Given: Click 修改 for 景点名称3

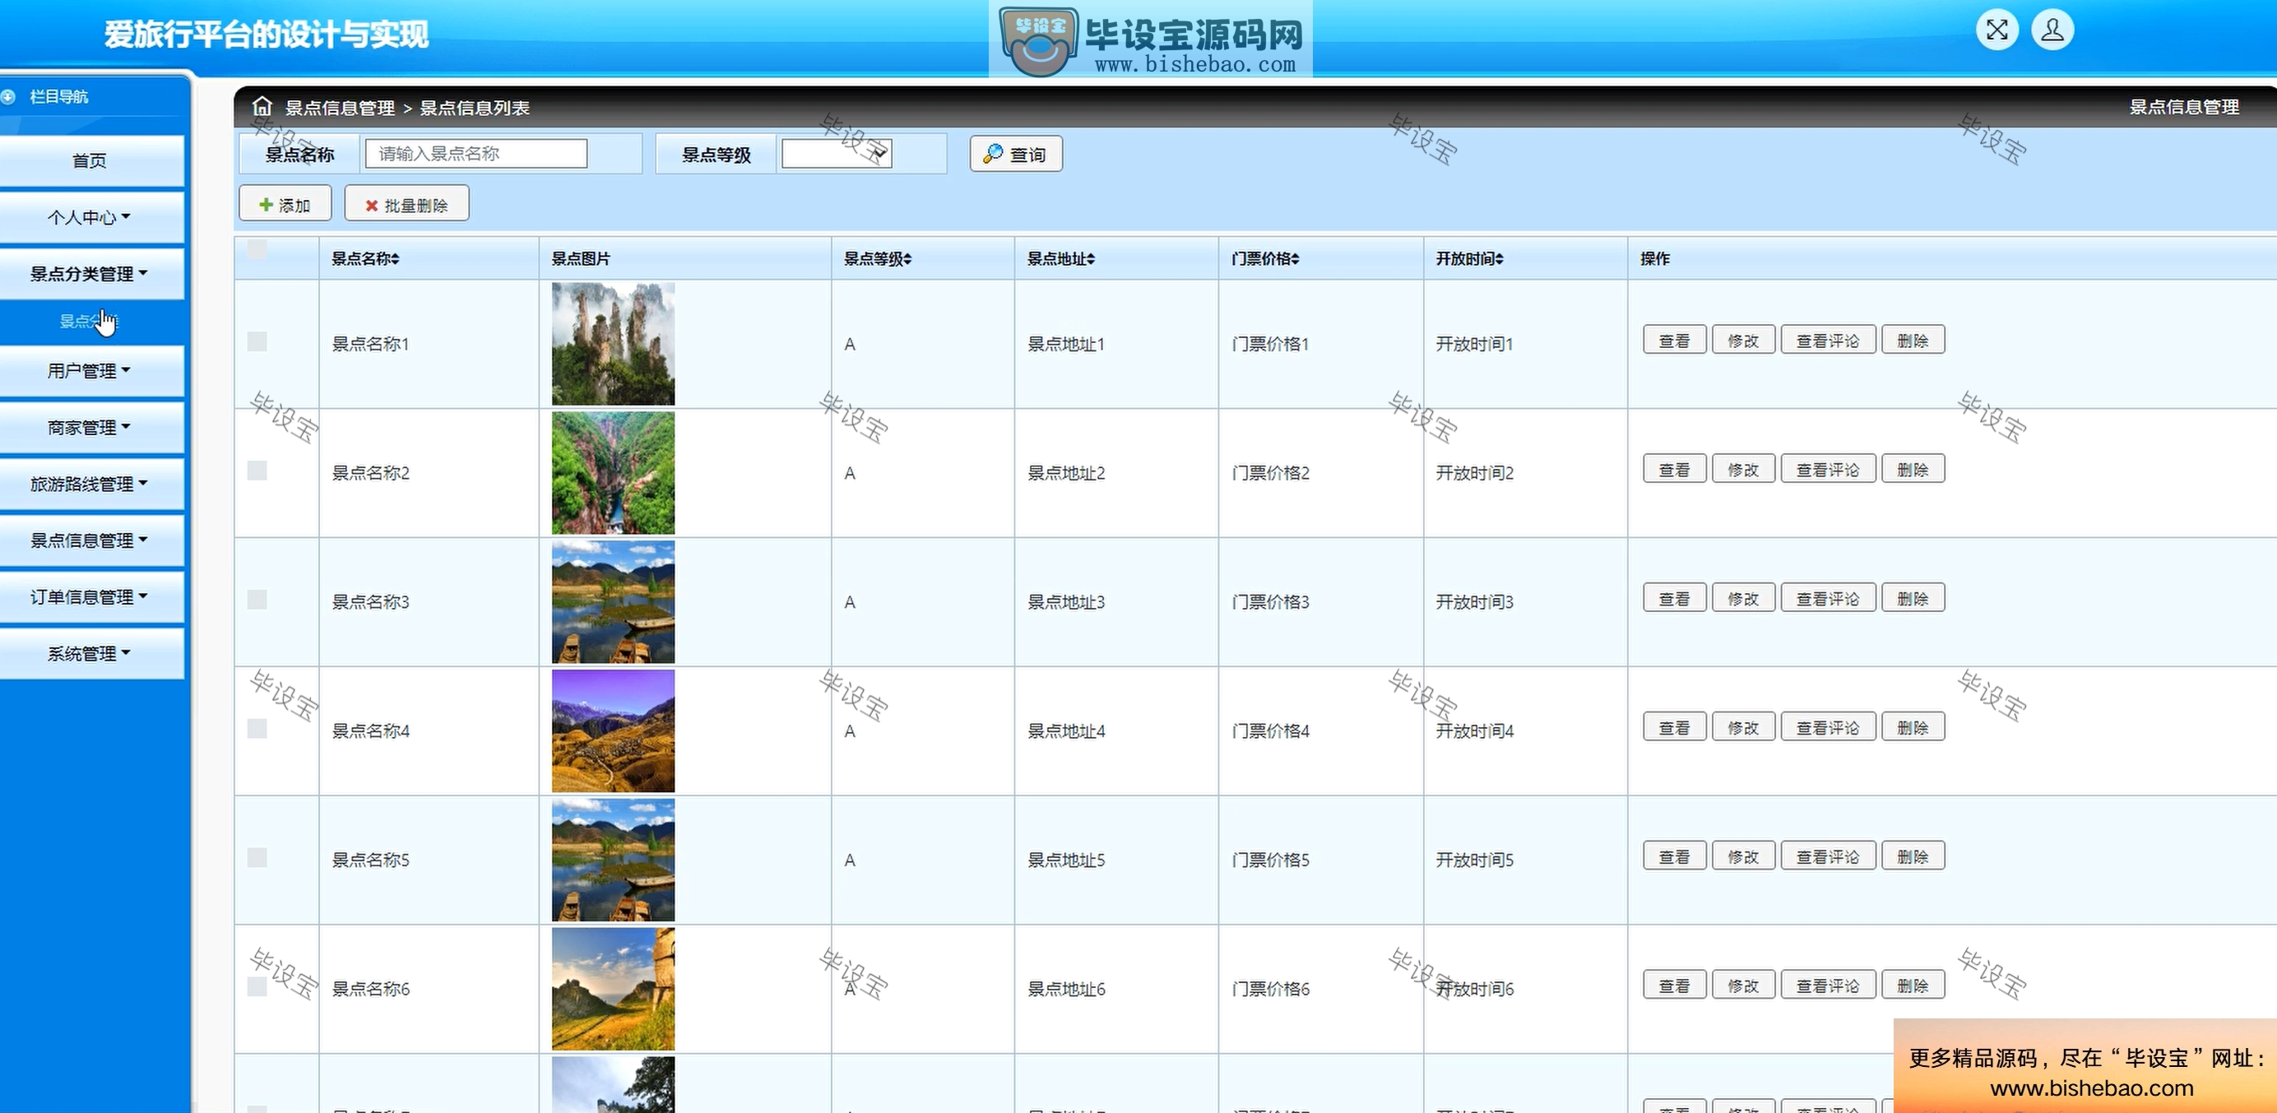Looking at the screenshot, I should [x=1743, y=599].
